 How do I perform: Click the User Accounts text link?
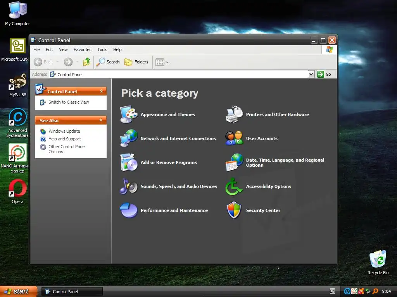pyautogui.click(x=262, y=138)
